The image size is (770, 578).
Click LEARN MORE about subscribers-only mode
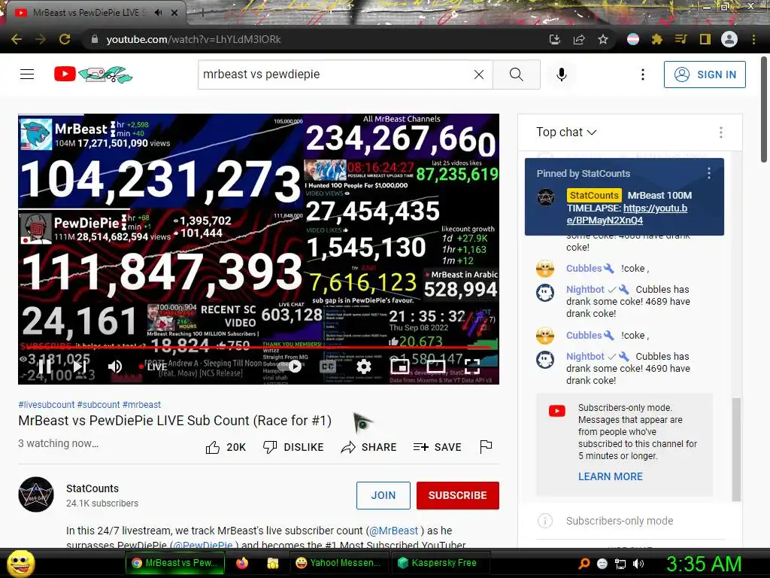tap(611, 476)
